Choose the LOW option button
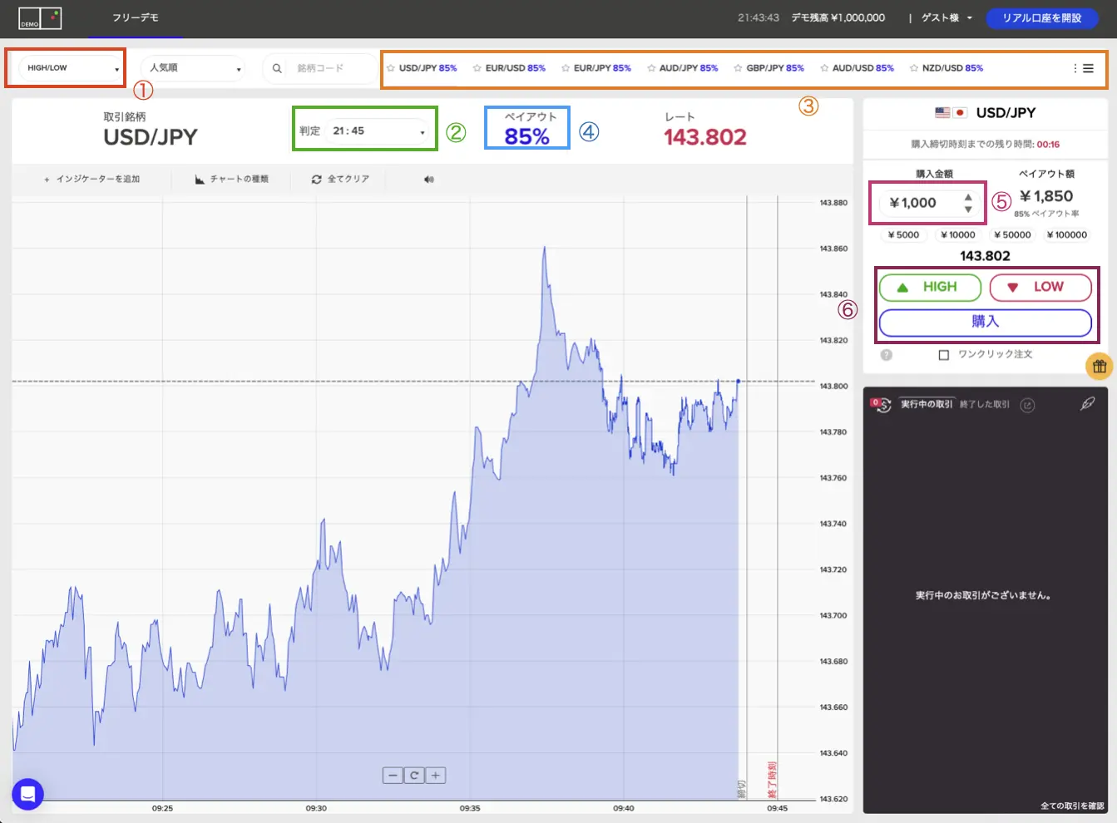Screen dimensions: 1117x823 1040,288
